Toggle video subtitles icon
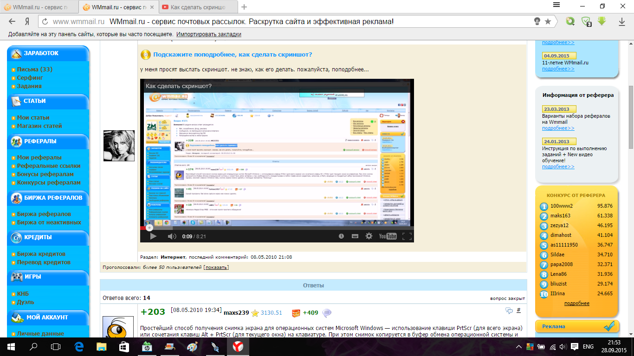This screenshot has height=356, width=634. (x=355, y=236)
